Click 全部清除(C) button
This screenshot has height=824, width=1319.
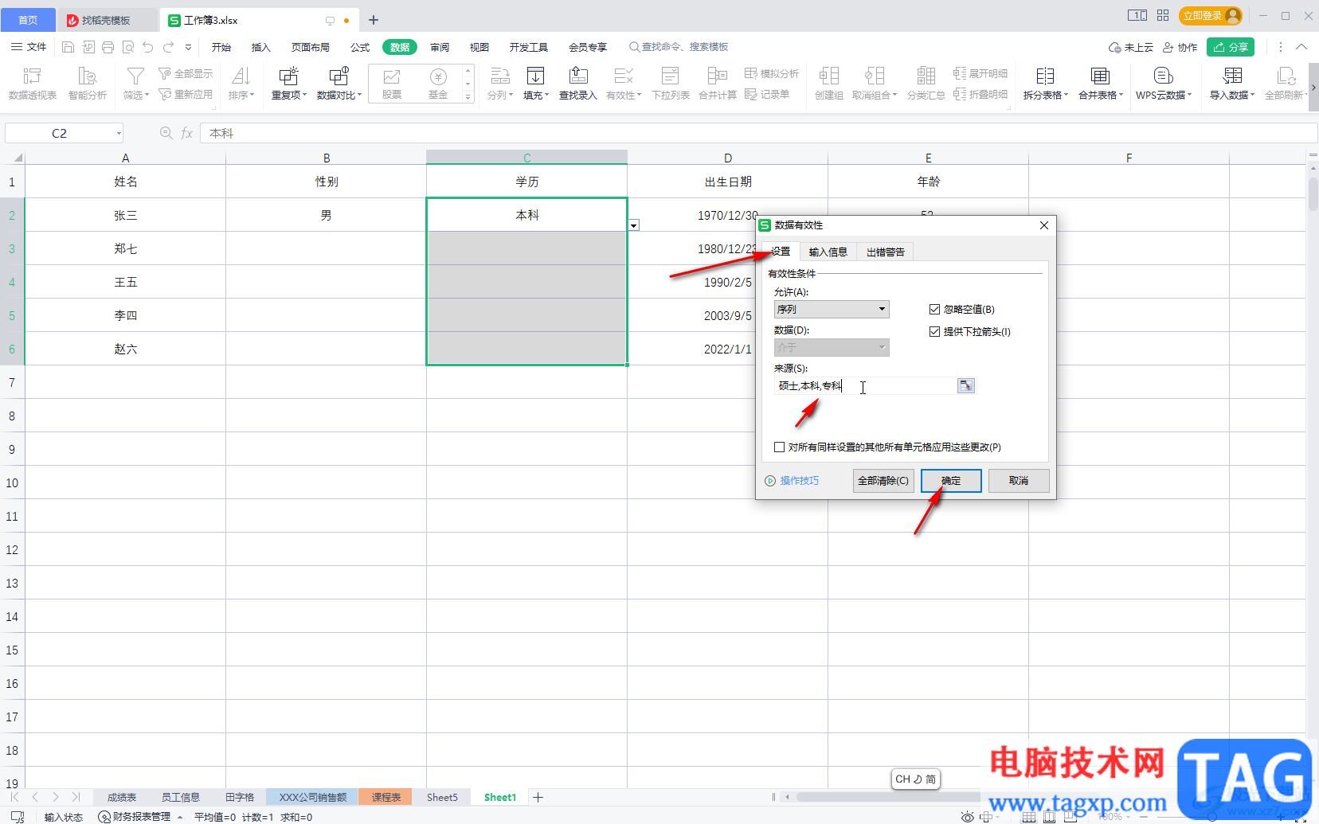[883, 480]
